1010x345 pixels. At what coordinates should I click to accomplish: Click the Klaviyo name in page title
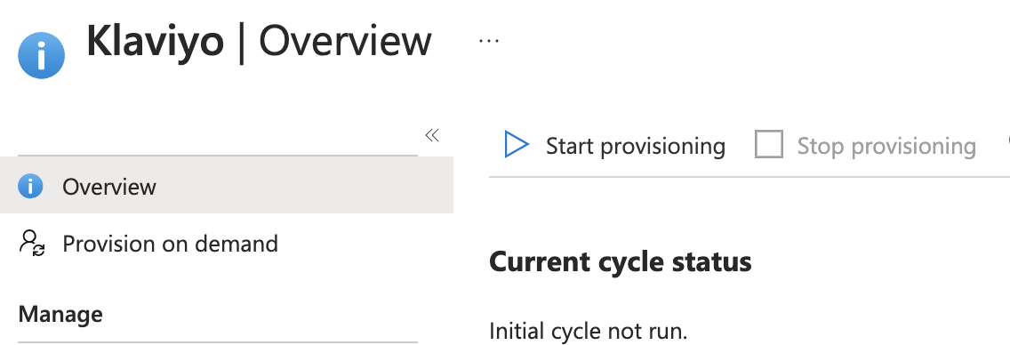click(156, 41)
